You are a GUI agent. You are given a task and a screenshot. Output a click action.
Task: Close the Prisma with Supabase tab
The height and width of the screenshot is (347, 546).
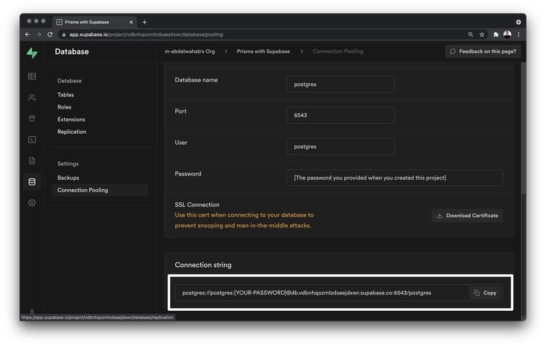131,22
